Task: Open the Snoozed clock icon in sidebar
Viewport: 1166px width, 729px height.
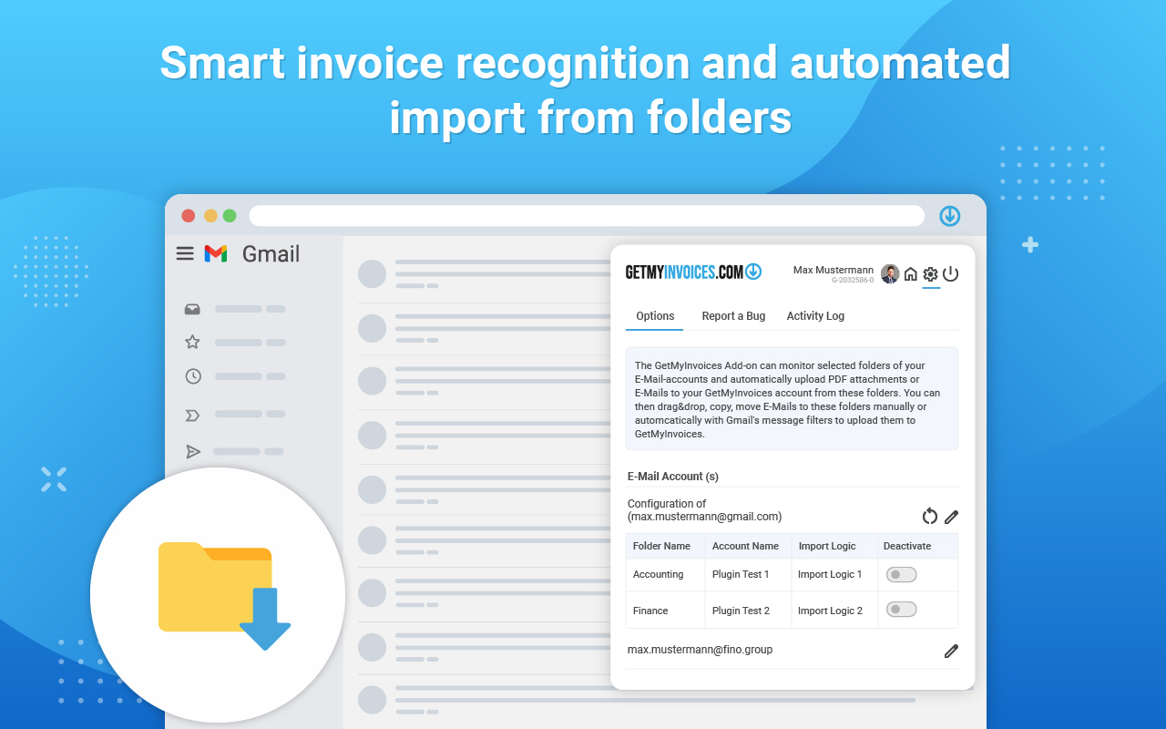Action: tap(193, 375)
